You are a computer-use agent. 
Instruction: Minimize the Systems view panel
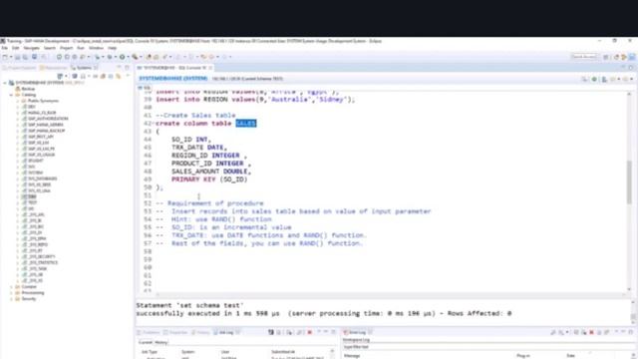point(120,67)
